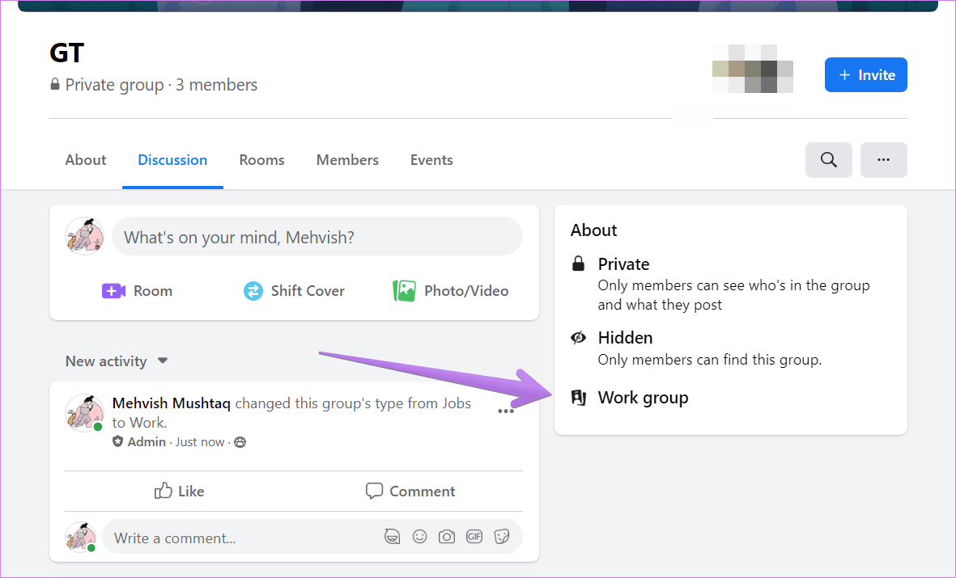Viewport: 956px width, 578px height.
Task: Click the pixelated member avatars near Invite
Action: (x=752, y=69)
